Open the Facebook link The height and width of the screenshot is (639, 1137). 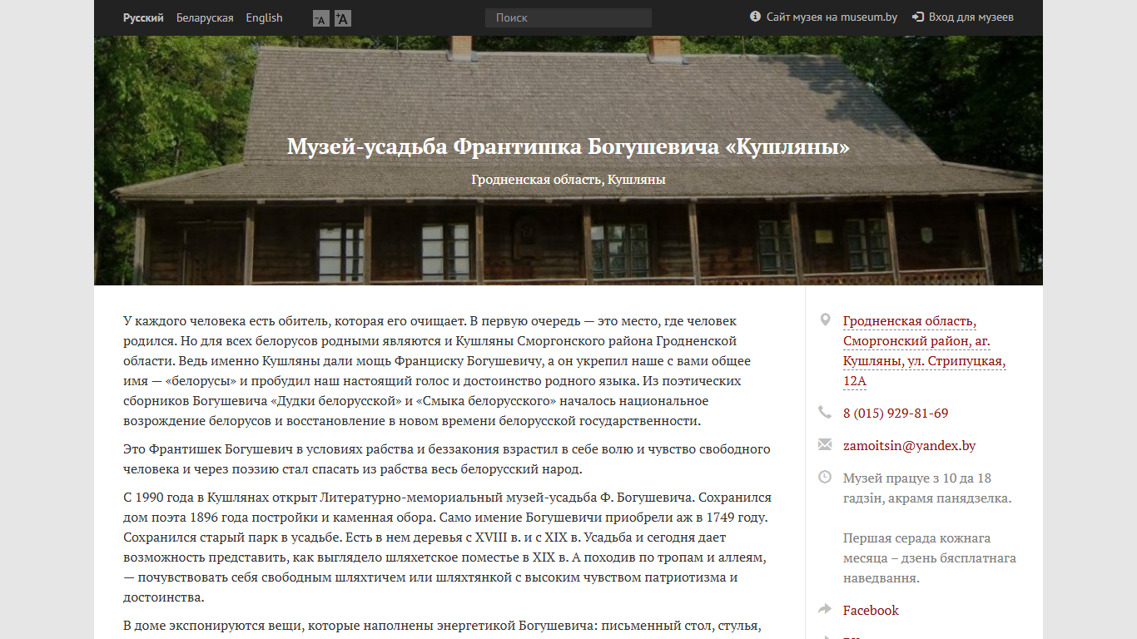click(x=871, y=611)
